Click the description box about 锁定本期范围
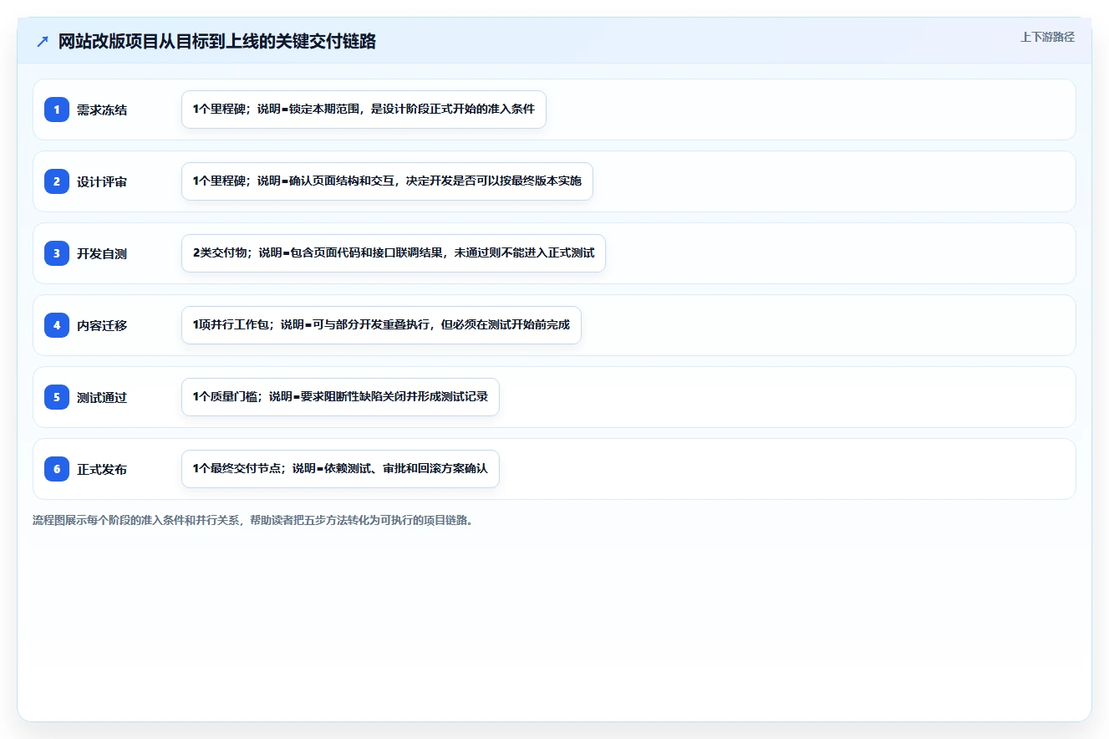Image resolution: width=1109 pixels, height=739 pixels. [x=364, y=110]
